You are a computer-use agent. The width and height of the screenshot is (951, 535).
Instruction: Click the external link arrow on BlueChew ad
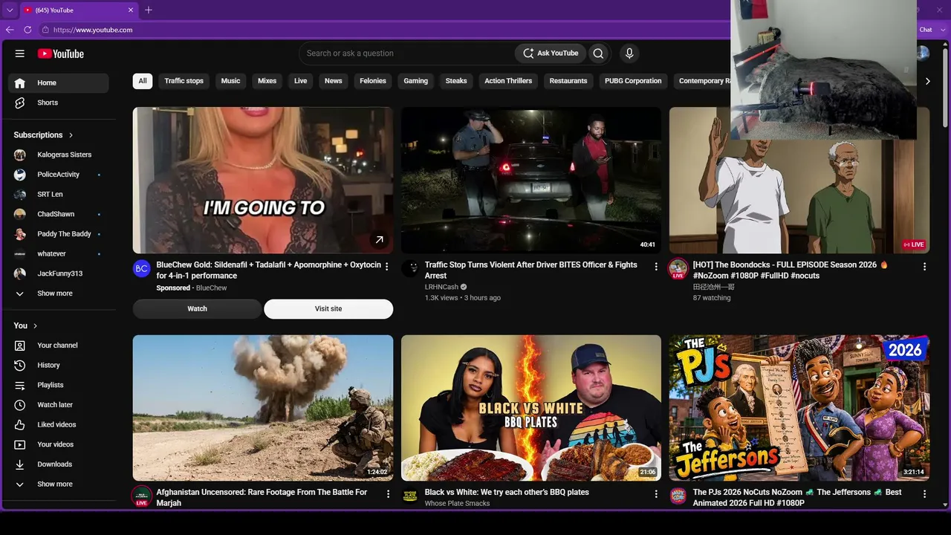tap(379, 239)
